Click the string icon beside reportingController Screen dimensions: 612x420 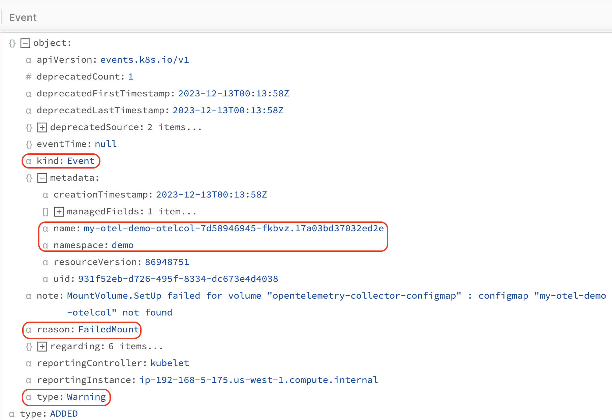click(x=29, y=363)
